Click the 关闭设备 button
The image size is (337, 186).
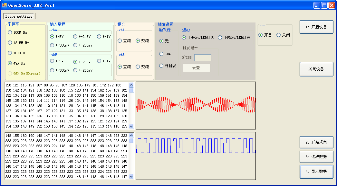317,69
